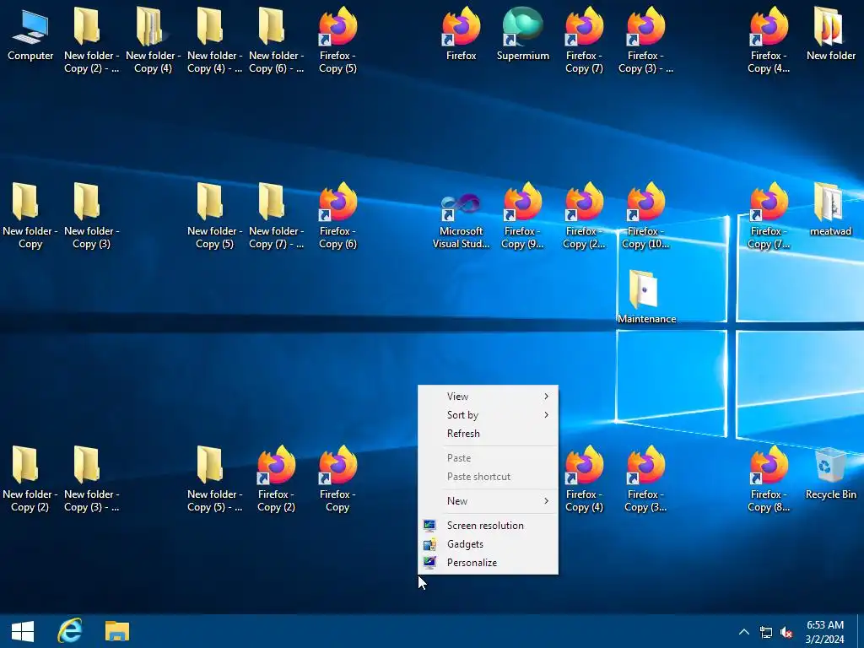This screenshot has width=864, height=648.
Task: Open the New menu entry
Action: tap(489, 501)
